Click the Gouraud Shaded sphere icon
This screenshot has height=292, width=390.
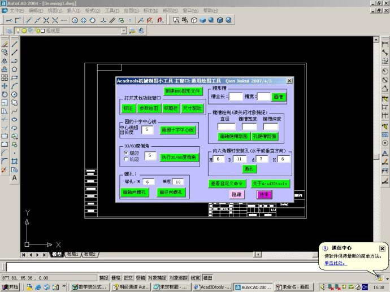[211, 20]
